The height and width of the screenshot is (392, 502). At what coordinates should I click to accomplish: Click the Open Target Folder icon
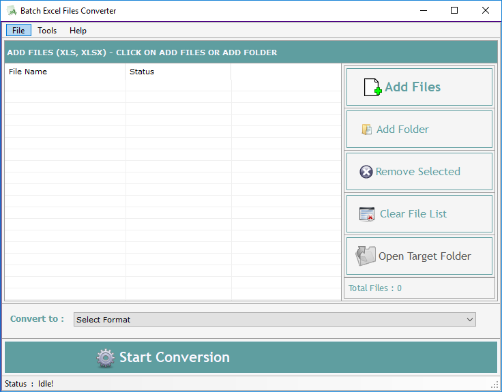(x=366, y=256)
